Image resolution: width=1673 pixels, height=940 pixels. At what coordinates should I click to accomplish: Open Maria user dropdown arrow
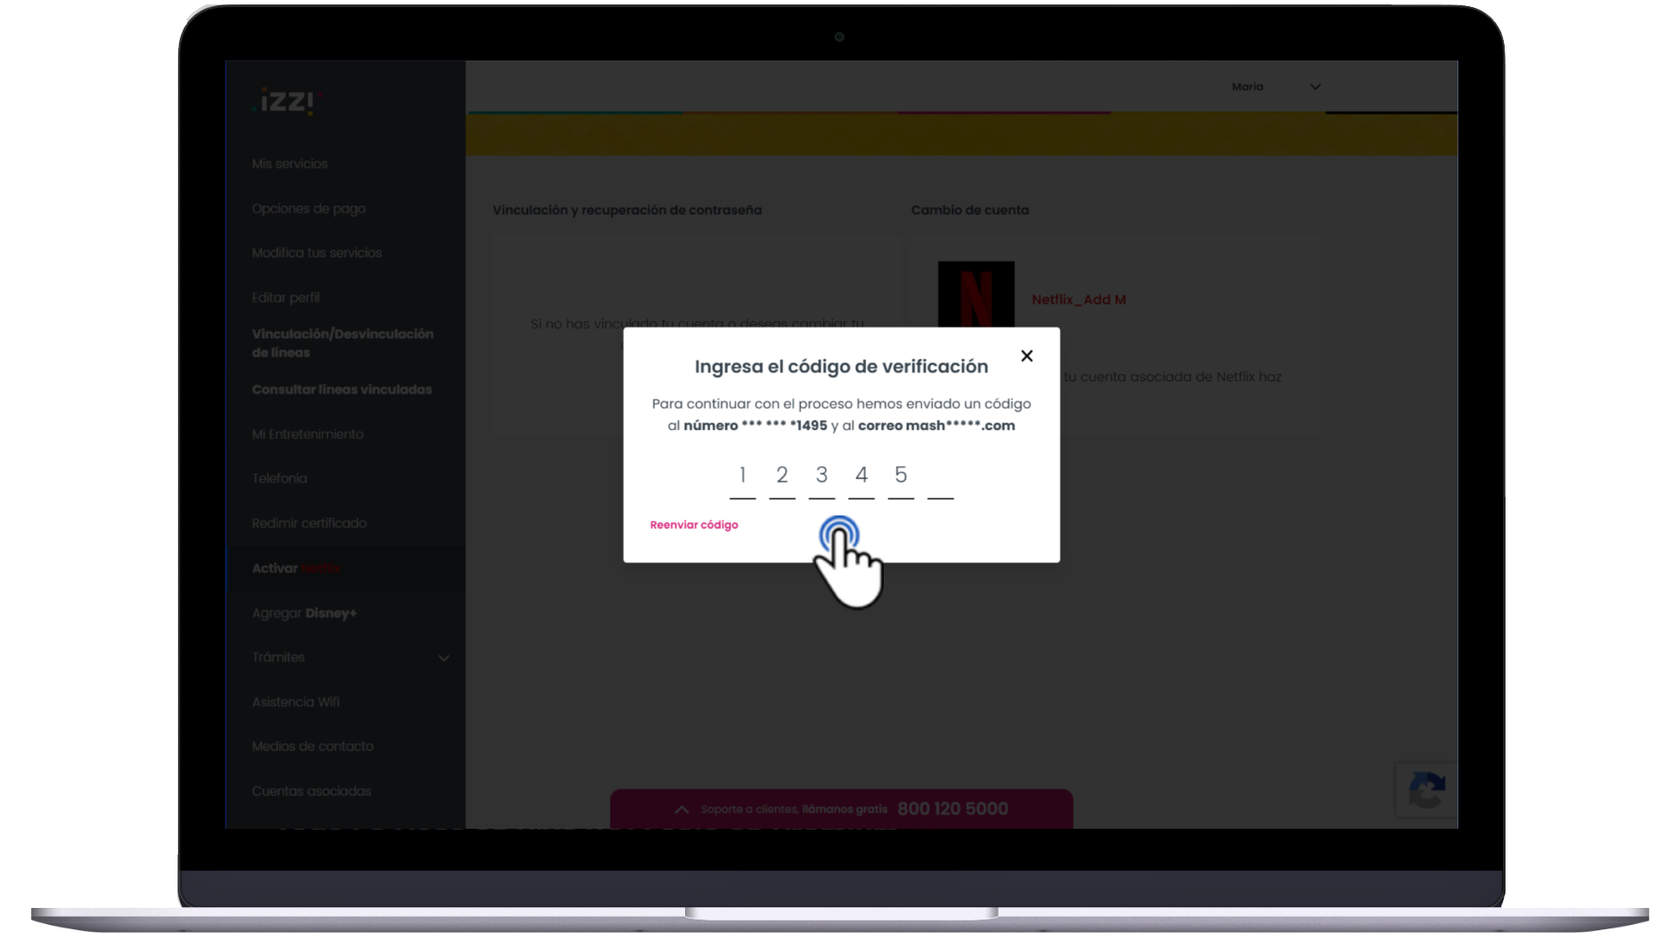[1315, 87]
